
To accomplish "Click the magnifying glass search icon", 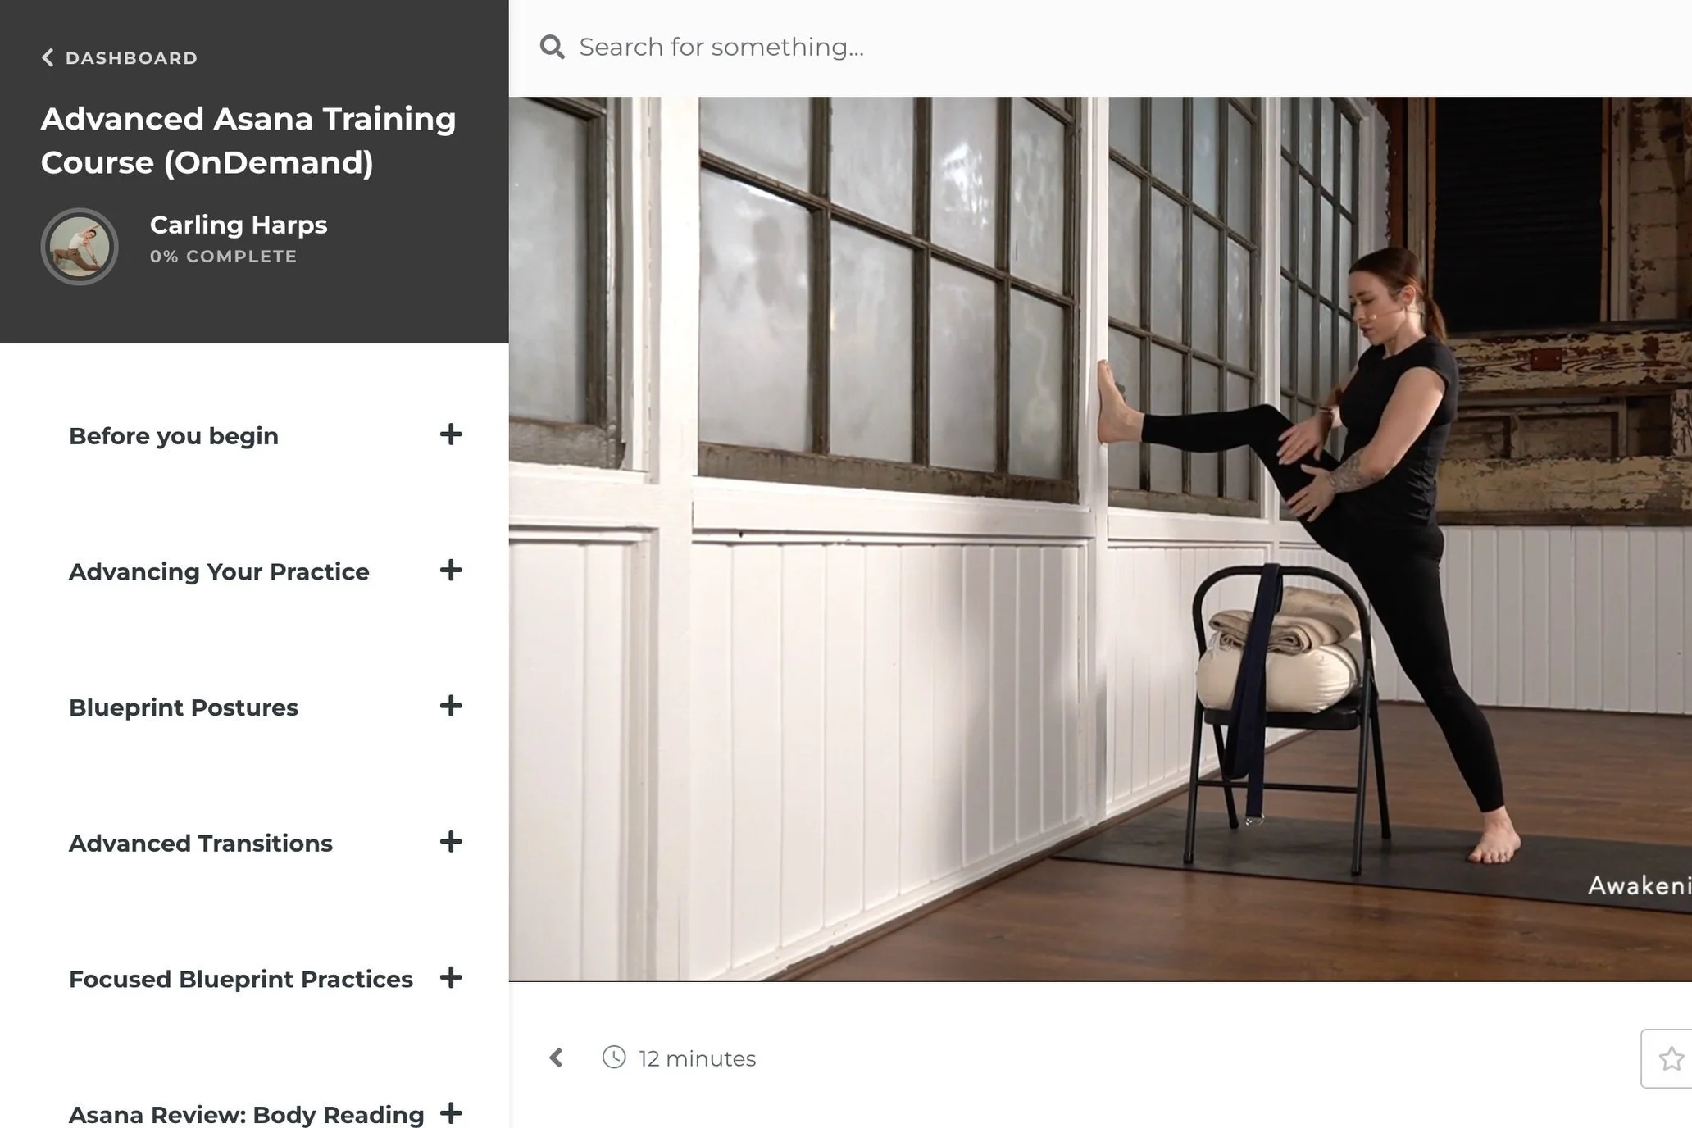I will [553, 48].
